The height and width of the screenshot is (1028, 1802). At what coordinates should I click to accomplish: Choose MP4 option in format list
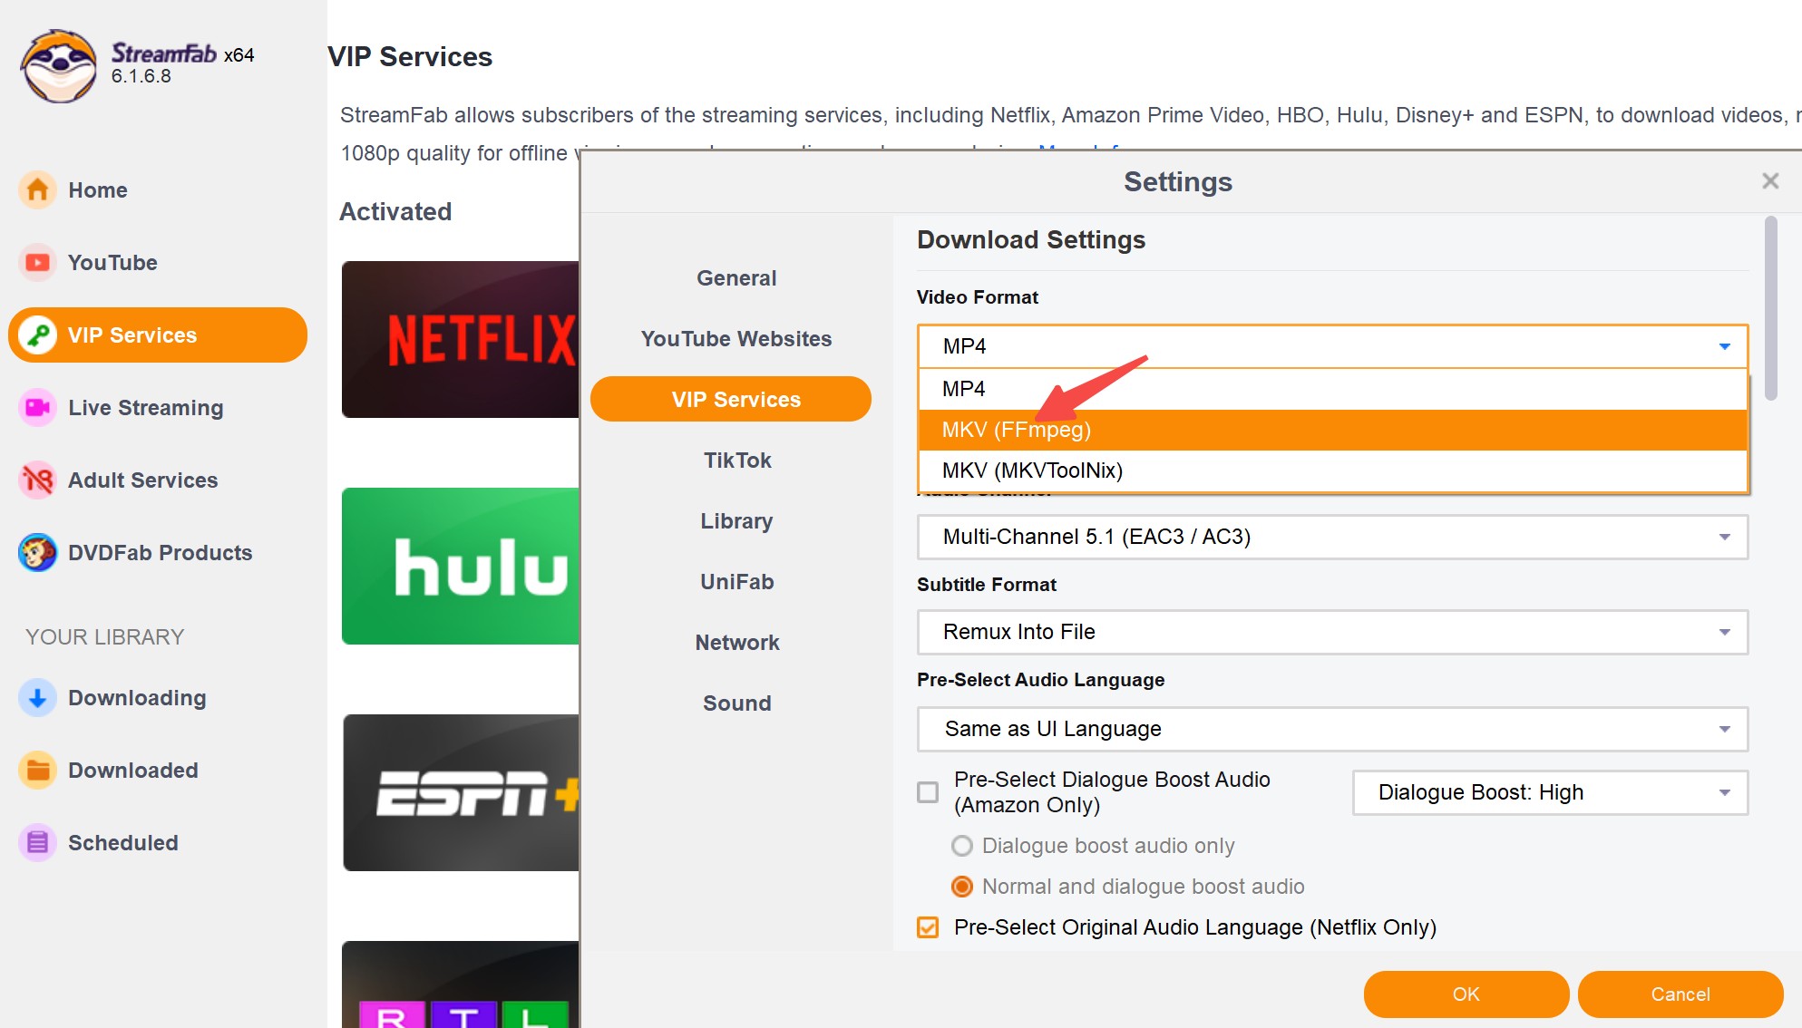[1332, 389]
